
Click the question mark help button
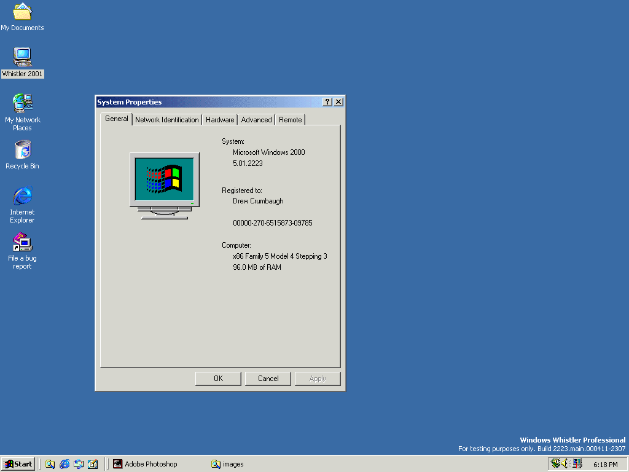click(x=327, y=102)
